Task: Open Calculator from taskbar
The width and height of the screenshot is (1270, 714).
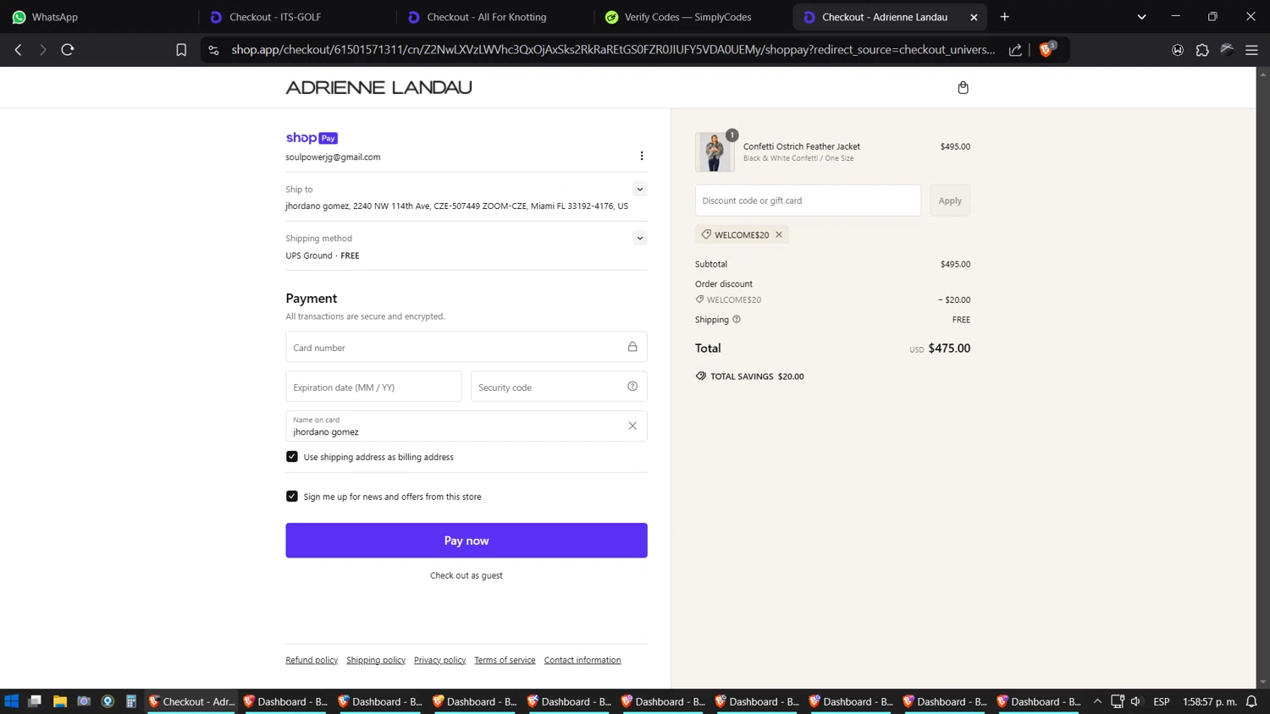Action: 131,701
